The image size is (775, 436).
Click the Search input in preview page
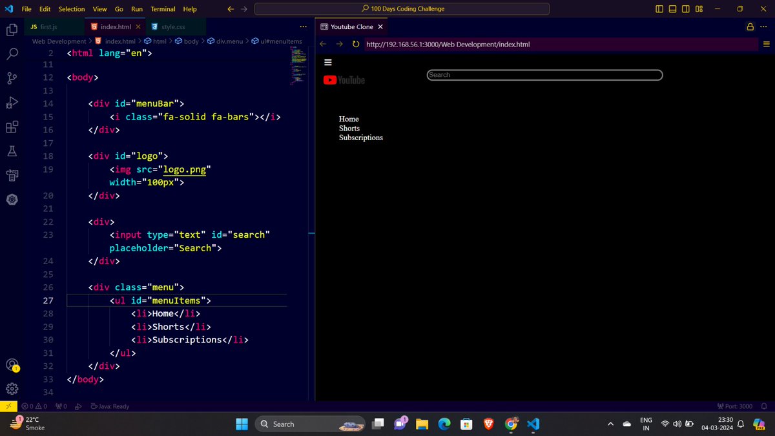(x=544, y=75)
